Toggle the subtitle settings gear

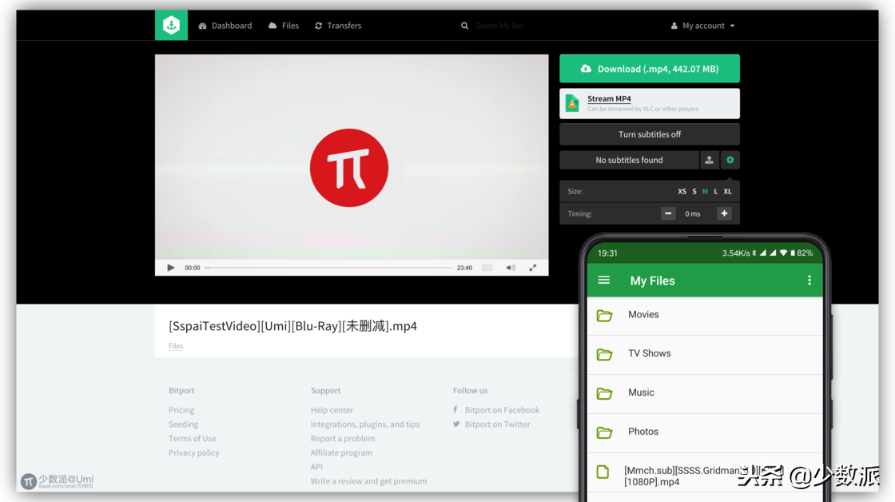tap(730, 160)
